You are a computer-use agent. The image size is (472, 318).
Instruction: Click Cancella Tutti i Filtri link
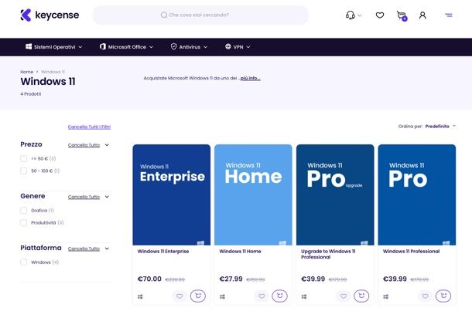(x=89, y=127)
